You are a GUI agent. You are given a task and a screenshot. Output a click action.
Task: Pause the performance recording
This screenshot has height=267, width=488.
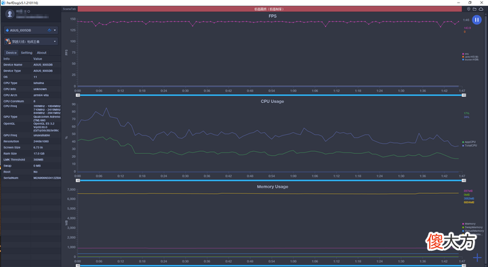(x=476, y=20)
